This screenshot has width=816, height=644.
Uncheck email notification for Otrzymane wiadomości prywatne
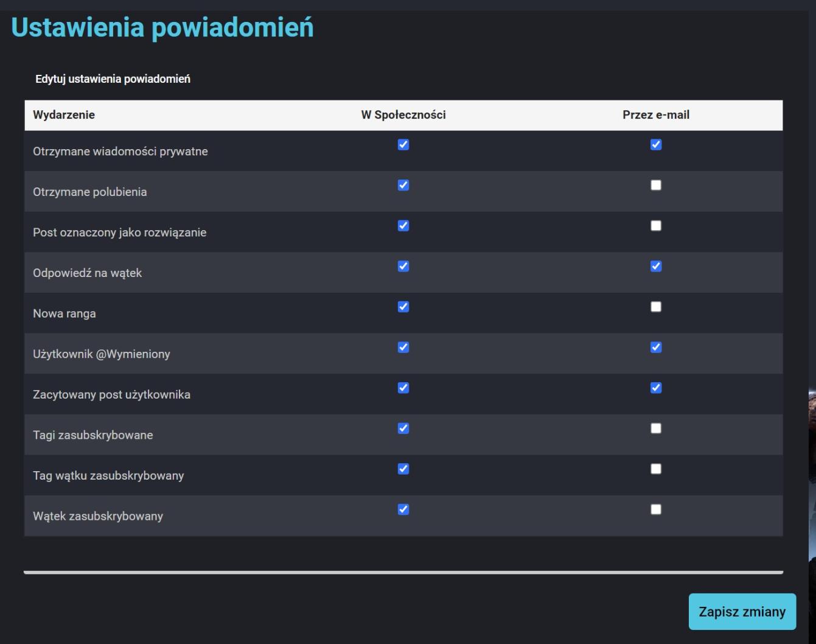(656, 145)
